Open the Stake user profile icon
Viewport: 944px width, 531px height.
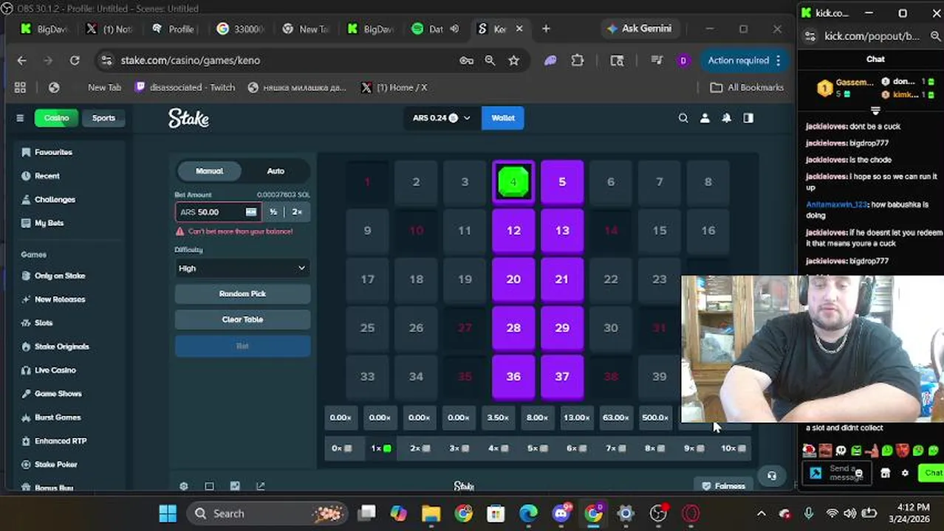click(x=705, y=118)
